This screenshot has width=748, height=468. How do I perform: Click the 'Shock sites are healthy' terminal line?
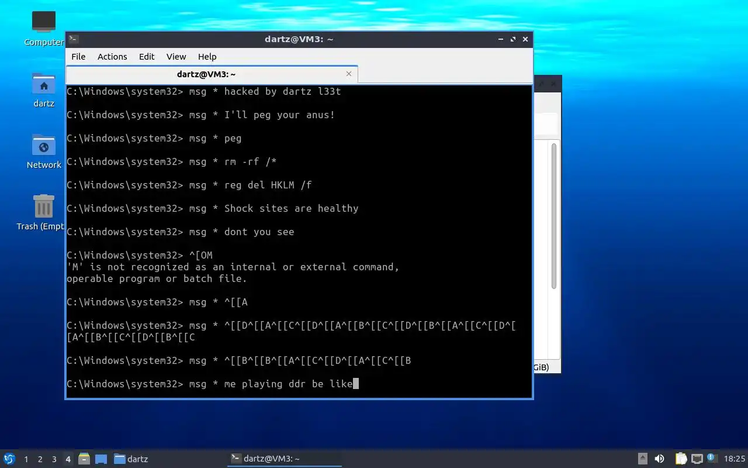click(x=213, y=208)
